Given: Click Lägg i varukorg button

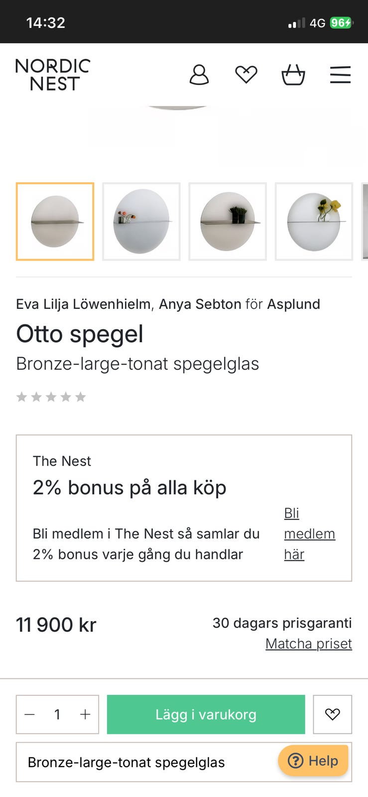Looking at the screenshot, I should [206, 714].
